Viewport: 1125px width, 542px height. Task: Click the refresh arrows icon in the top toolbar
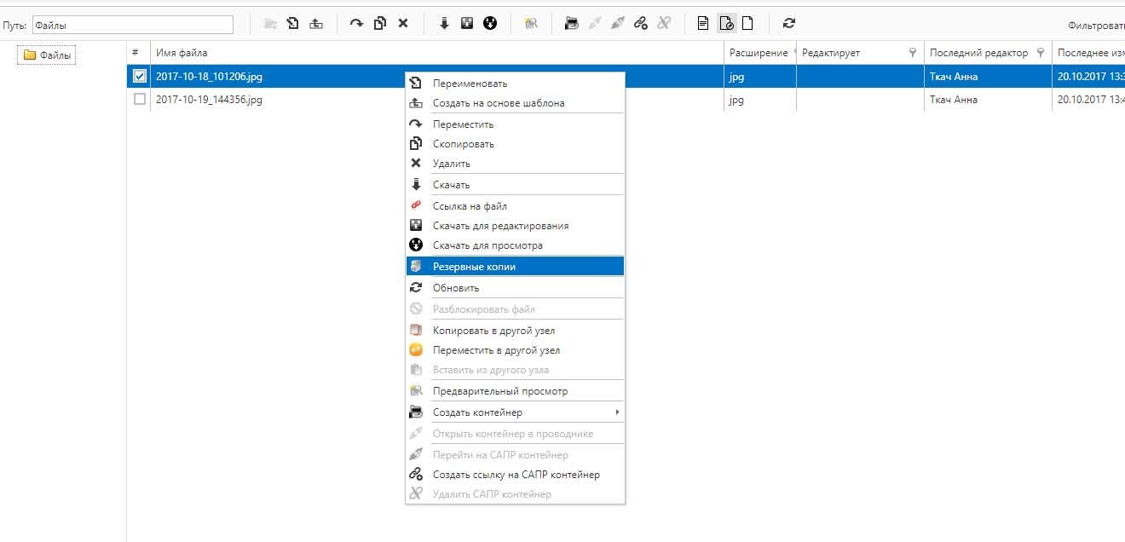pos(789,24)
